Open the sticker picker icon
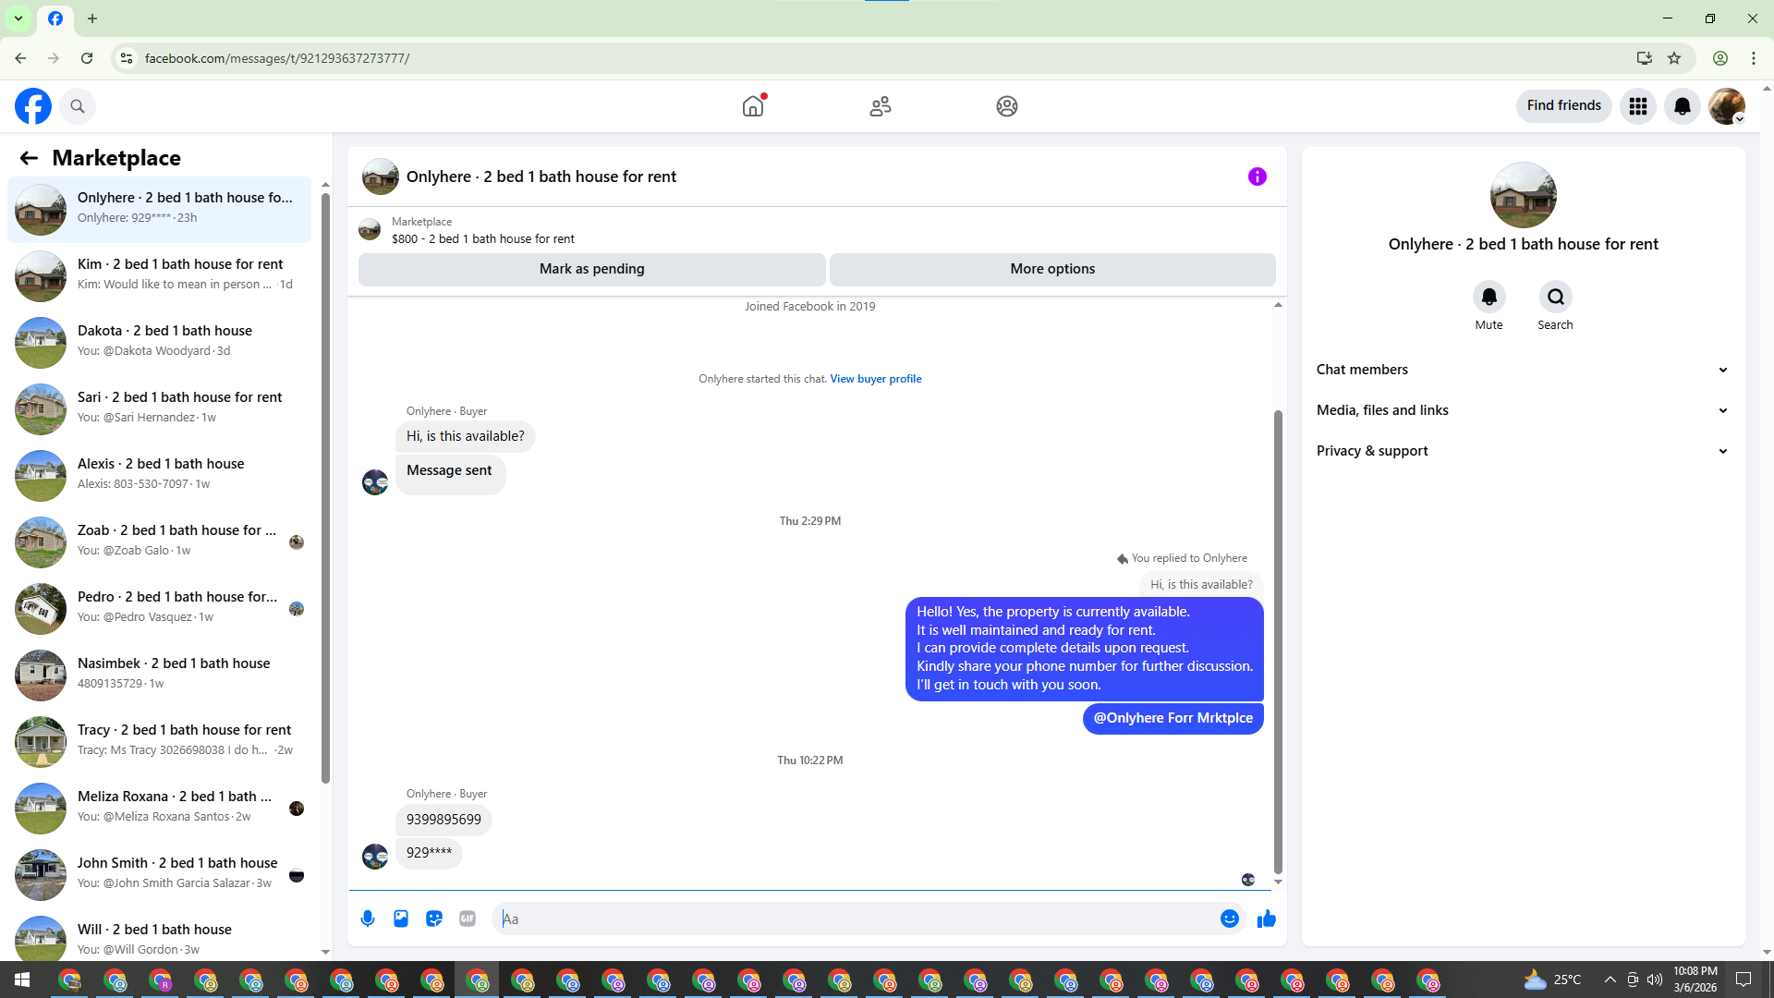The width and height of the screenshot is (1774, 998). click(434, 919)
